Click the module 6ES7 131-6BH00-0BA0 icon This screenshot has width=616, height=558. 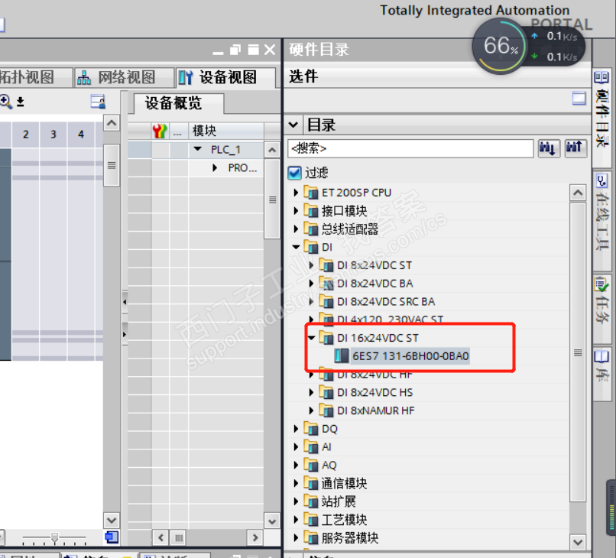(x=341, y=355)
